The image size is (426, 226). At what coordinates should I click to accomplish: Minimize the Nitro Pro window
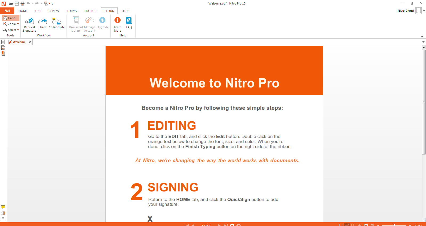click(403, 3)
